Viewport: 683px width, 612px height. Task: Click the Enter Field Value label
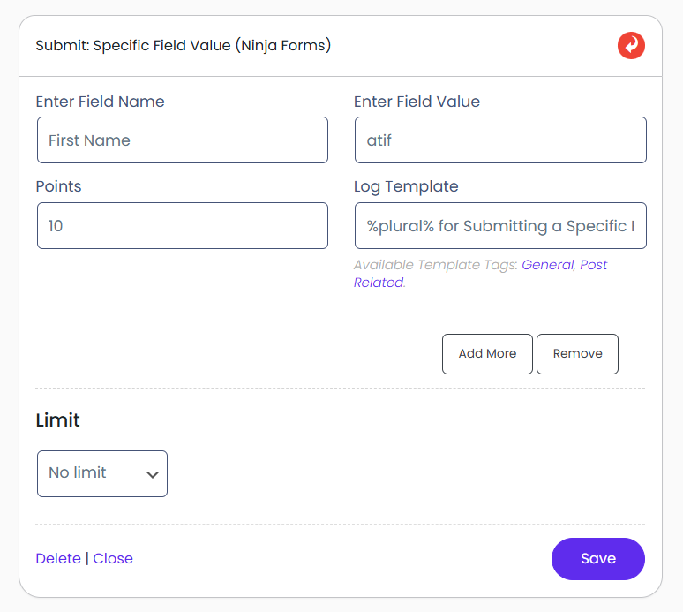coord(417,102)
